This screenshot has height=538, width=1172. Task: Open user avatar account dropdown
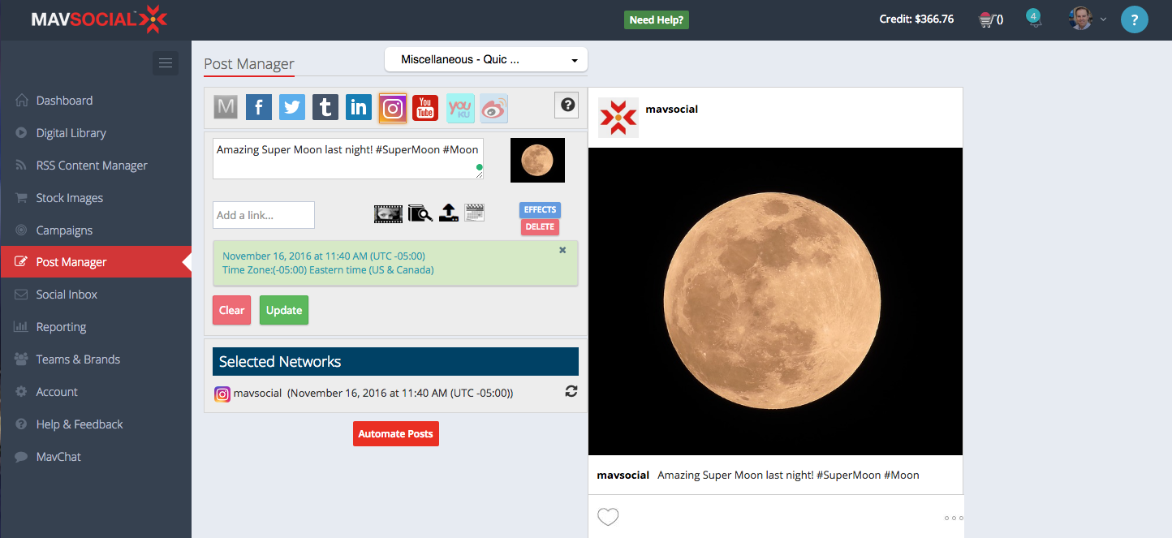[1087, 19]
